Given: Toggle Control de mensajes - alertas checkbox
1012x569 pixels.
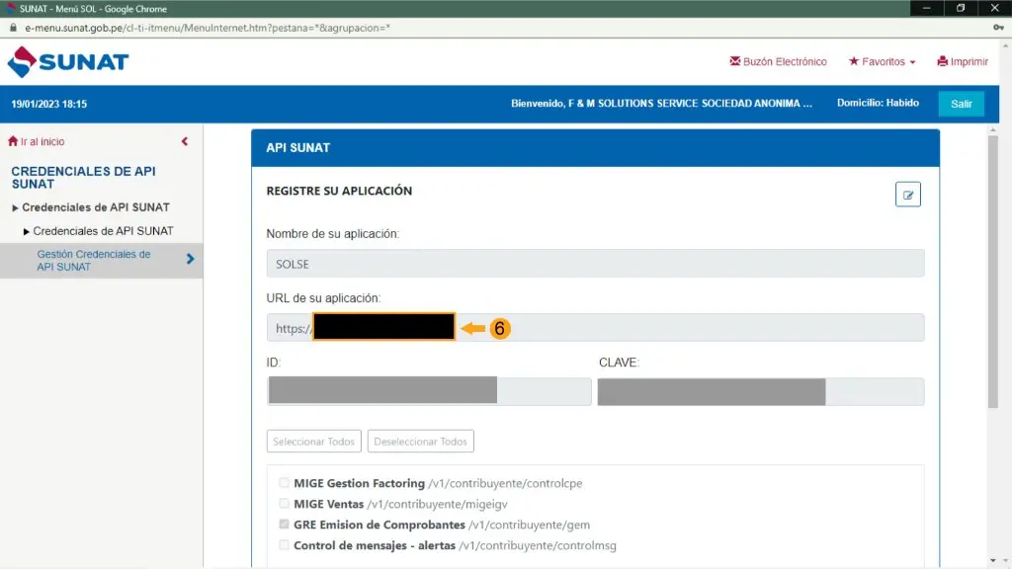Looking at the screenshot, I should [x=284, y=544].
